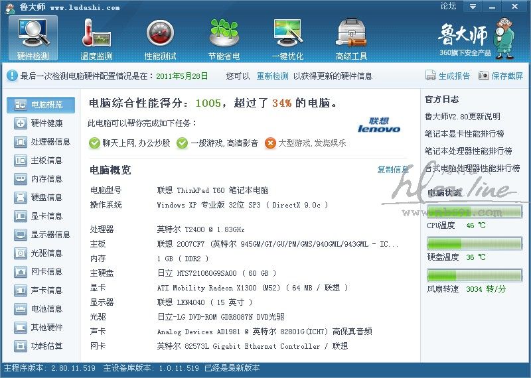Click the 硬盘温度 green progress bar

475,243
